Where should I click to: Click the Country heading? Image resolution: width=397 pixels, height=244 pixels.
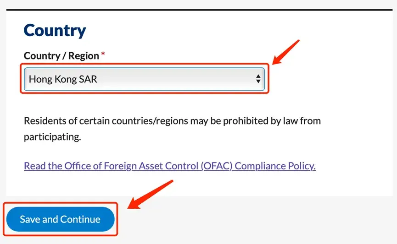point(55,31)
